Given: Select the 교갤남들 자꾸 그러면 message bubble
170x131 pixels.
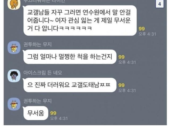Looking at the screenshot, I should [80, 20].
